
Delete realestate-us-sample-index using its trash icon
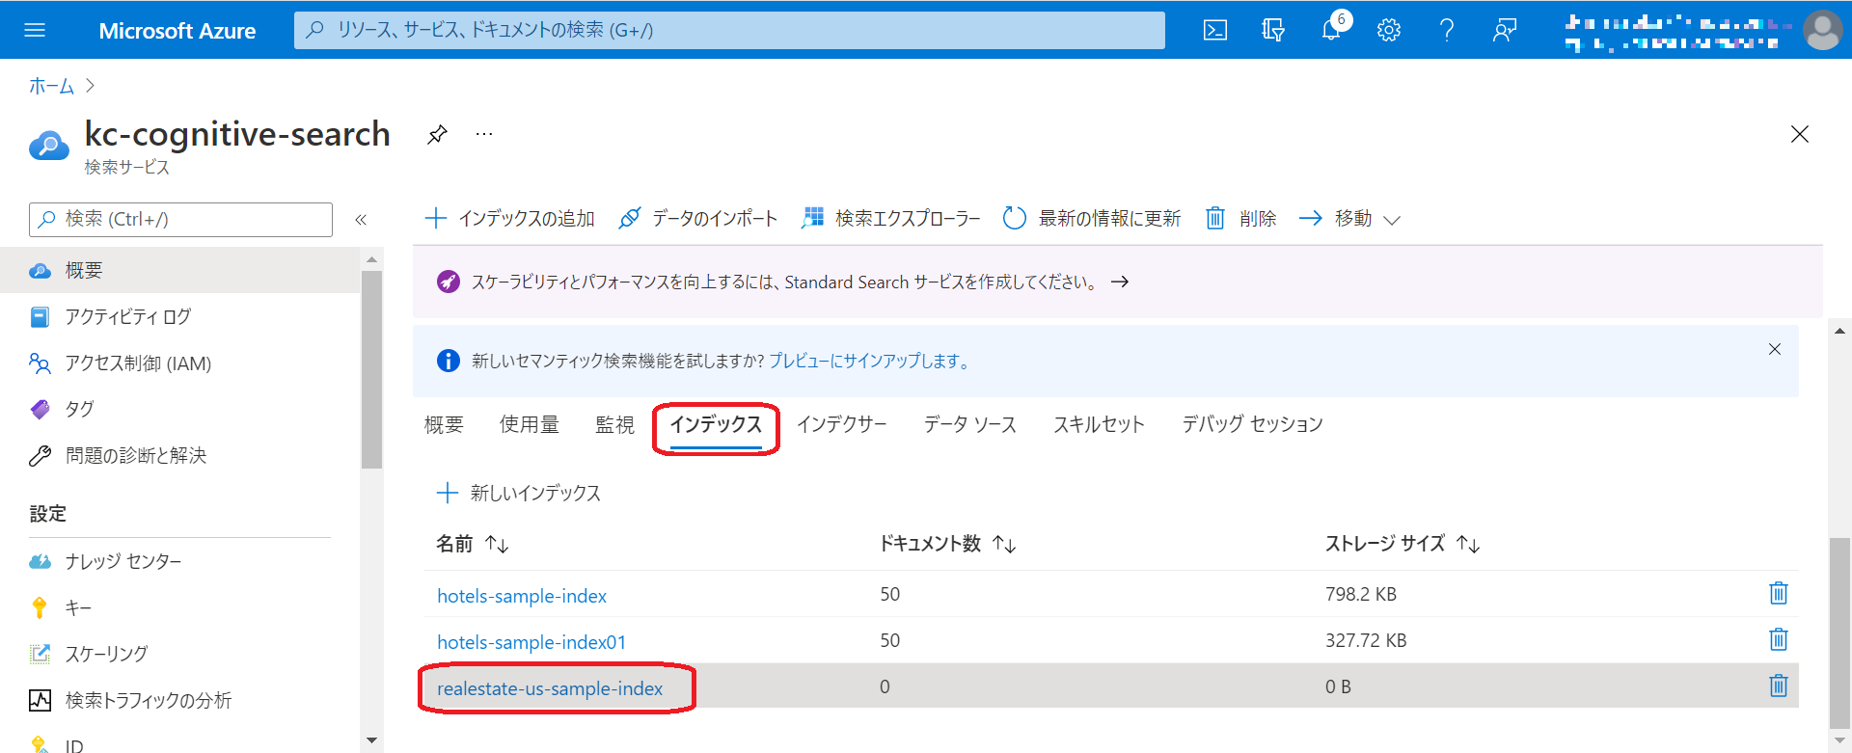point(1779,686)
